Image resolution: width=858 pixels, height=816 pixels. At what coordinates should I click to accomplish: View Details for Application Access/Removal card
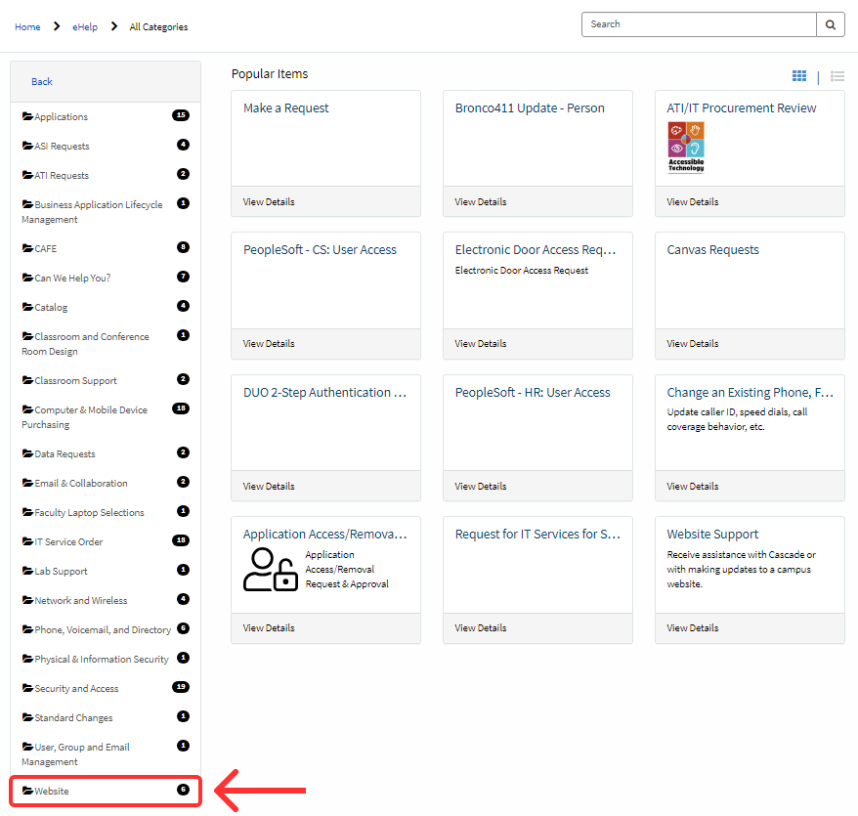(269, 627)
